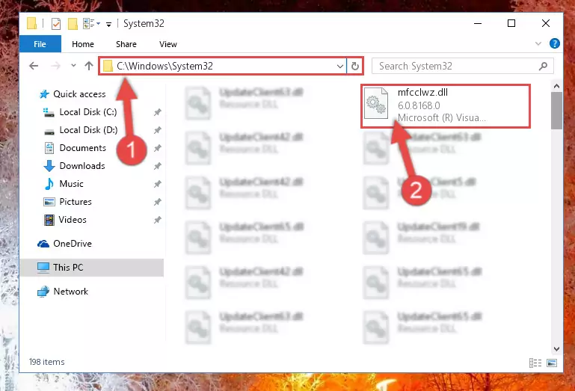Close the System32 window
The width and height of the screenshot is (575, 391).
point(546,23)
